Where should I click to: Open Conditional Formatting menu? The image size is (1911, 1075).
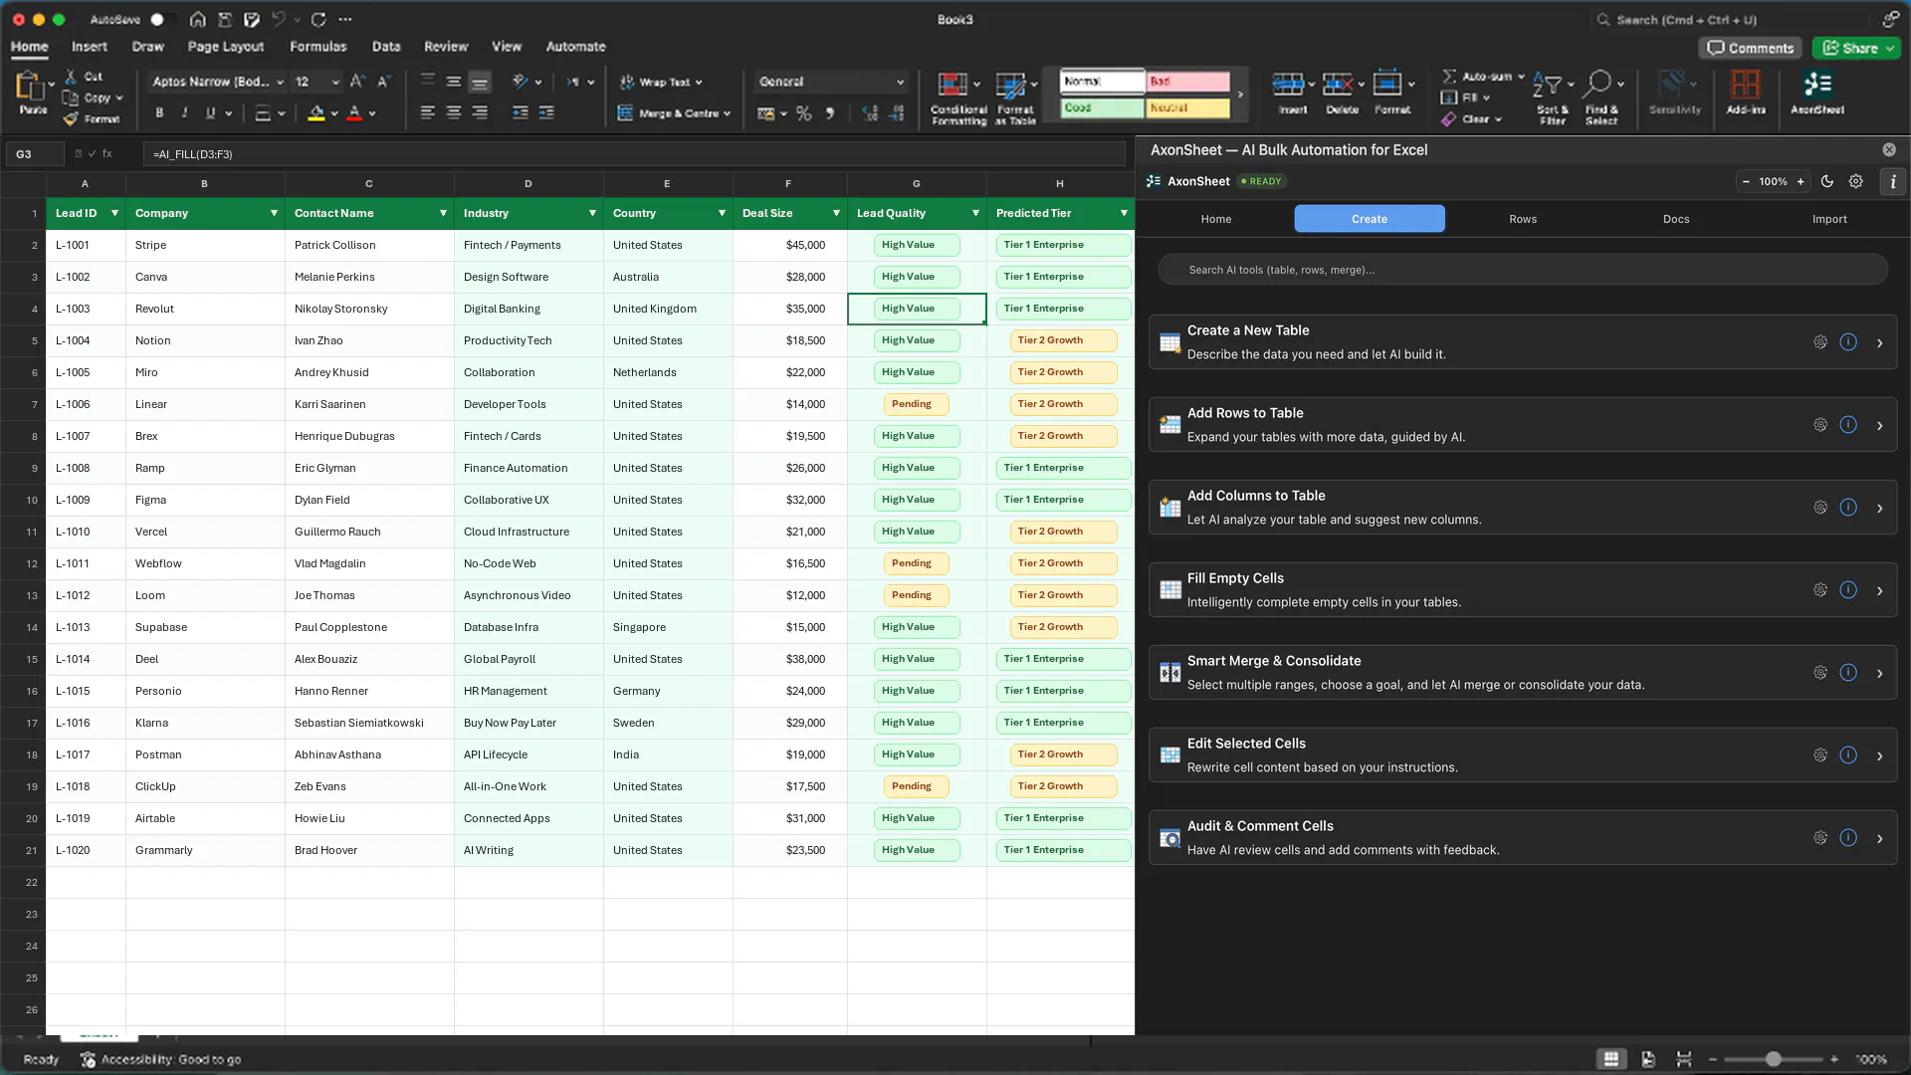coord(958,98)
